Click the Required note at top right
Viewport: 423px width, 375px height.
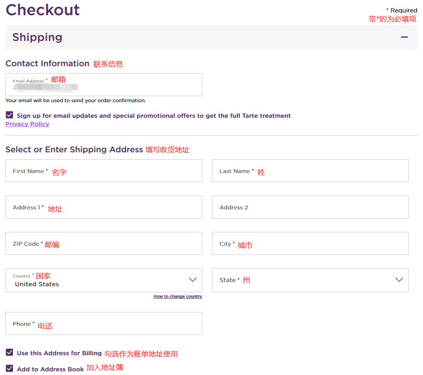[401, 11]
